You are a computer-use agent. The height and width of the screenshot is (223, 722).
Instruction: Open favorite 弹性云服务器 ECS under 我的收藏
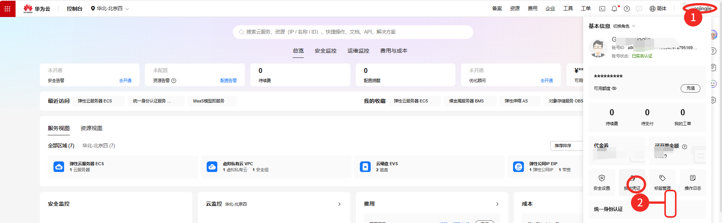[x=415, y=101]
